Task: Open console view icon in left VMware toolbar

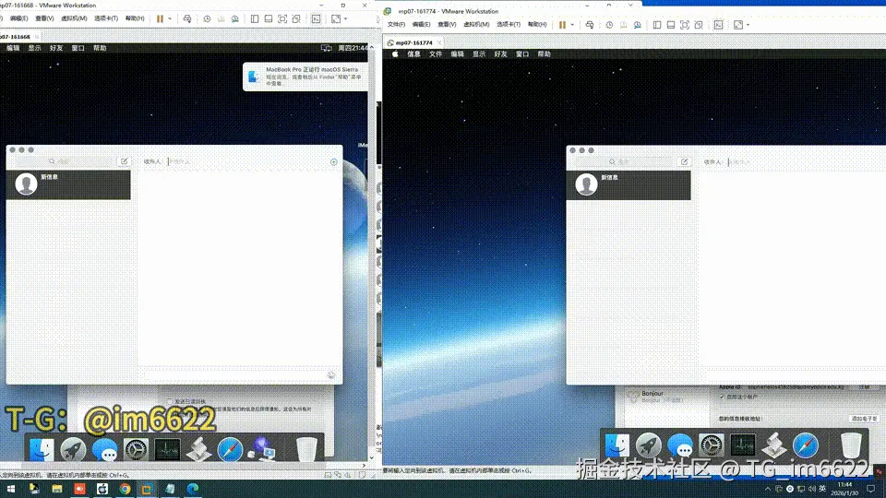Action: pos(316,18)
